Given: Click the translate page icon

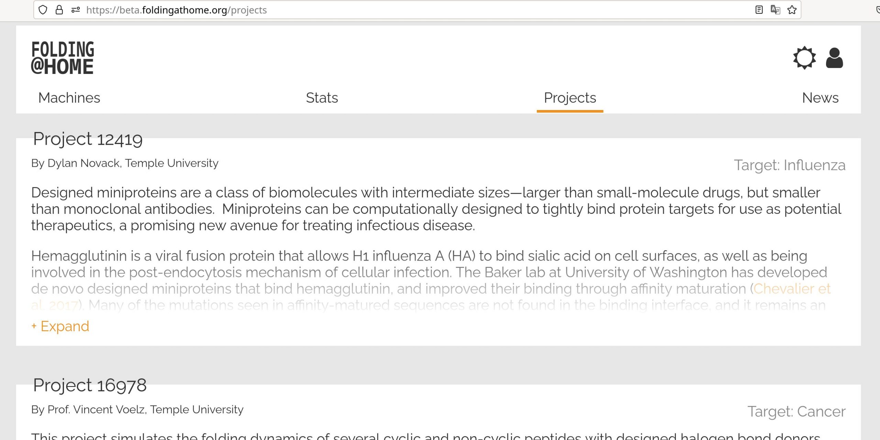Looking at the screenshot, I should pyautogui.click(x=775, y=10).
